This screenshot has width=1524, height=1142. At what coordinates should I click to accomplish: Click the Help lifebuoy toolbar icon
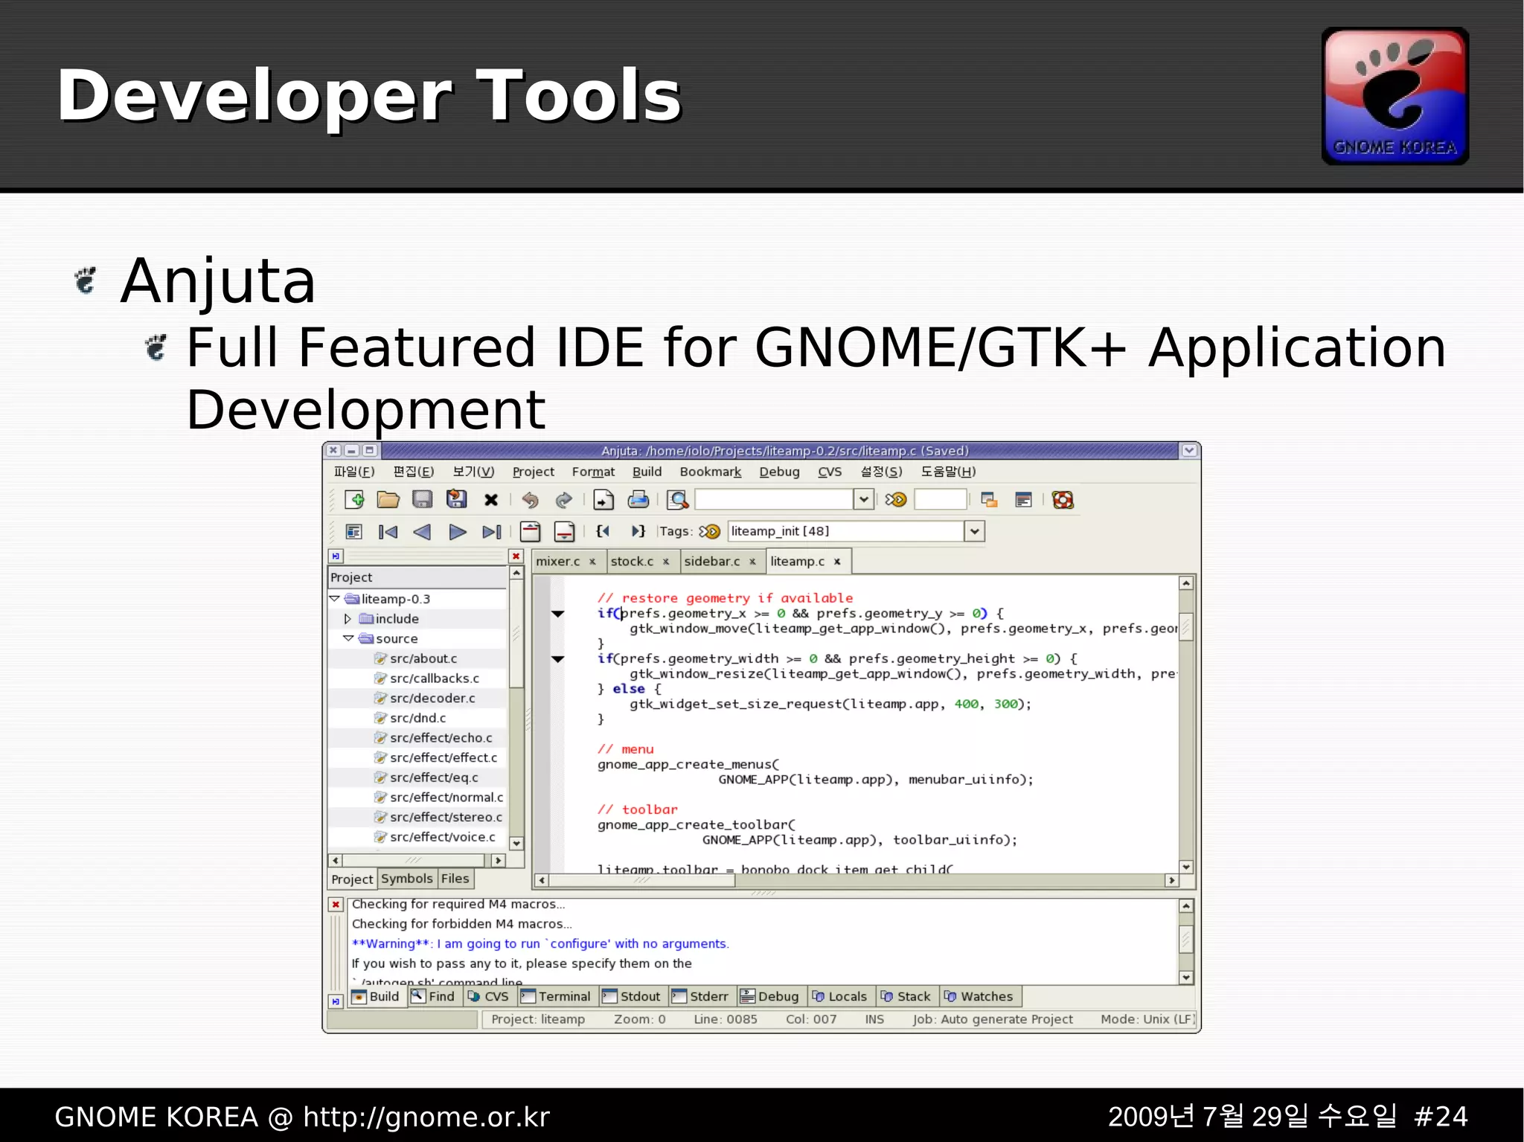click(1063, 500)
